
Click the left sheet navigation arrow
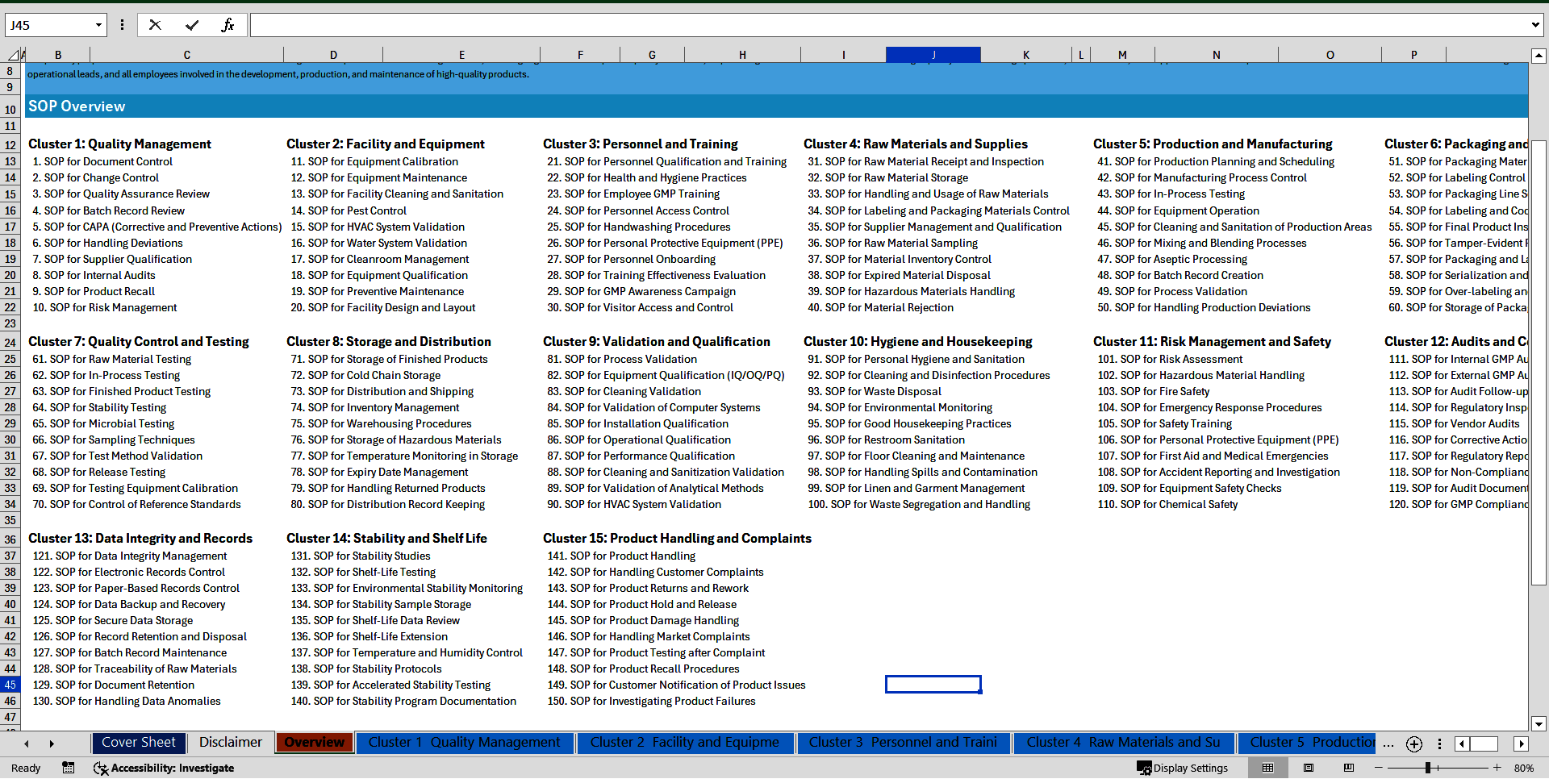pos(27,743)
